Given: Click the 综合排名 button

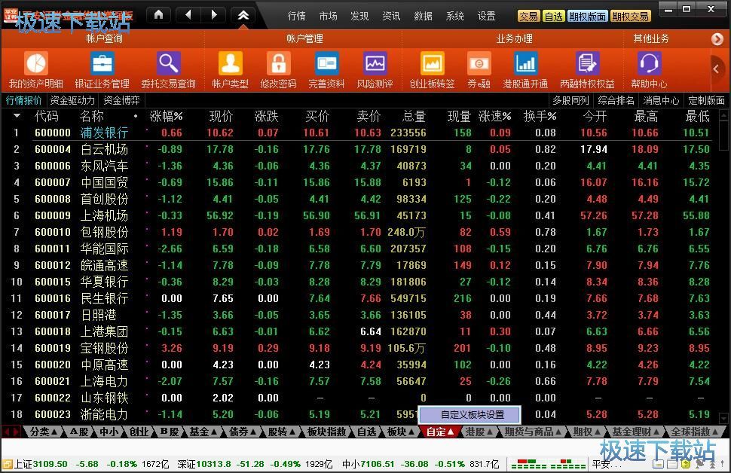Looking at the screenshot, I should pyautogui.click(x=616, y=100).
